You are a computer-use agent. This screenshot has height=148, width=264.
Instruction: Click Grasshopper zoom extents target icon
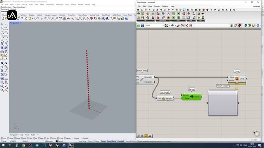point(167,25)
